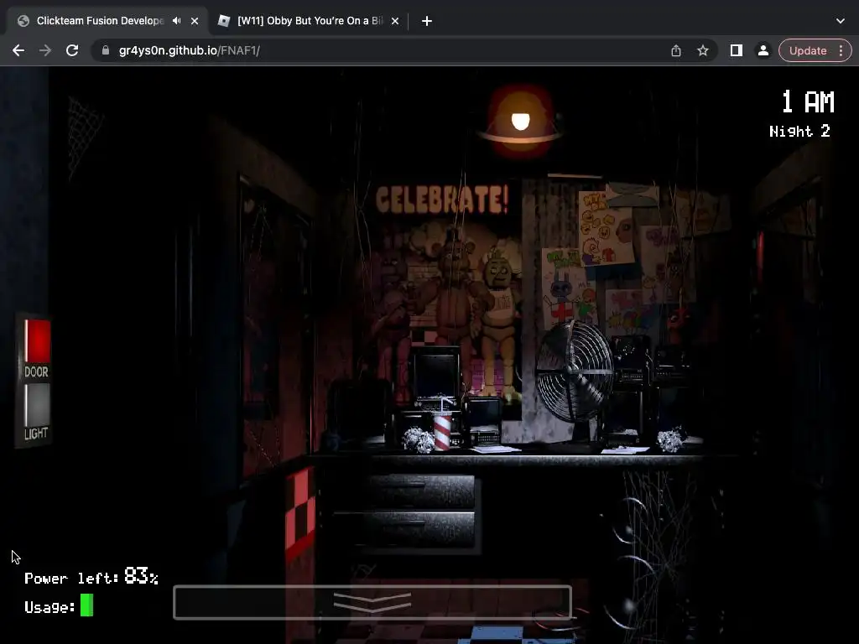Close the Clickteam Fusion Developer tab
The width and height of the screenshot is (859, 644).
click(x=195, y=21)
